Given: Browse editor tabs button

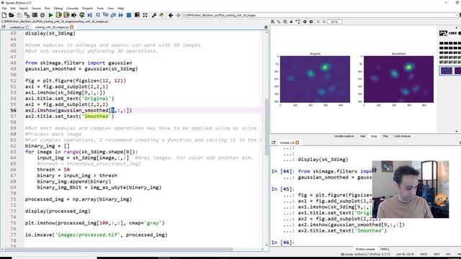Looking at the screenshot, I should pos(4,27).
